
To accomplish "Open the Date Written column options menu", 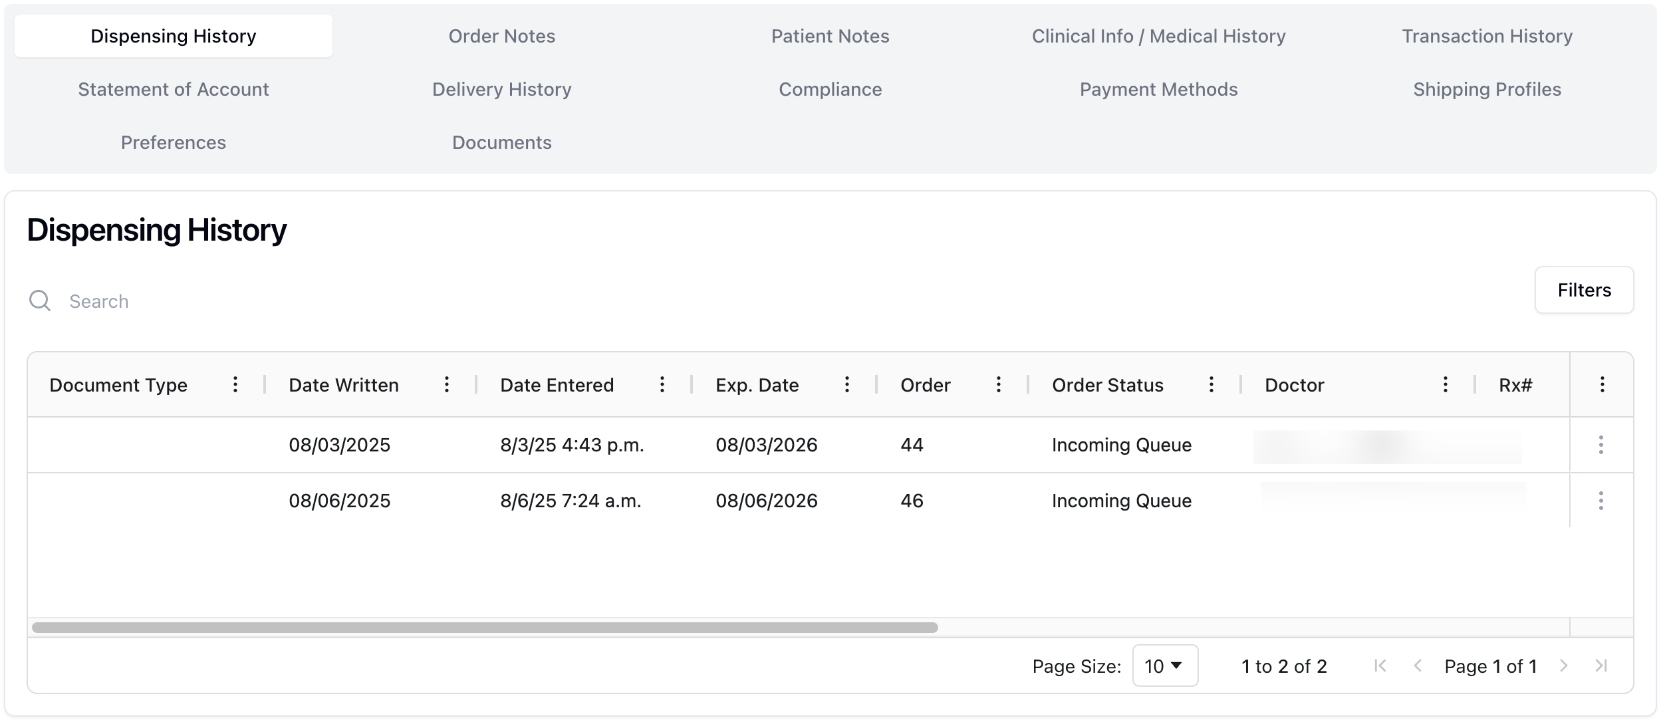I will pos(447,384).
